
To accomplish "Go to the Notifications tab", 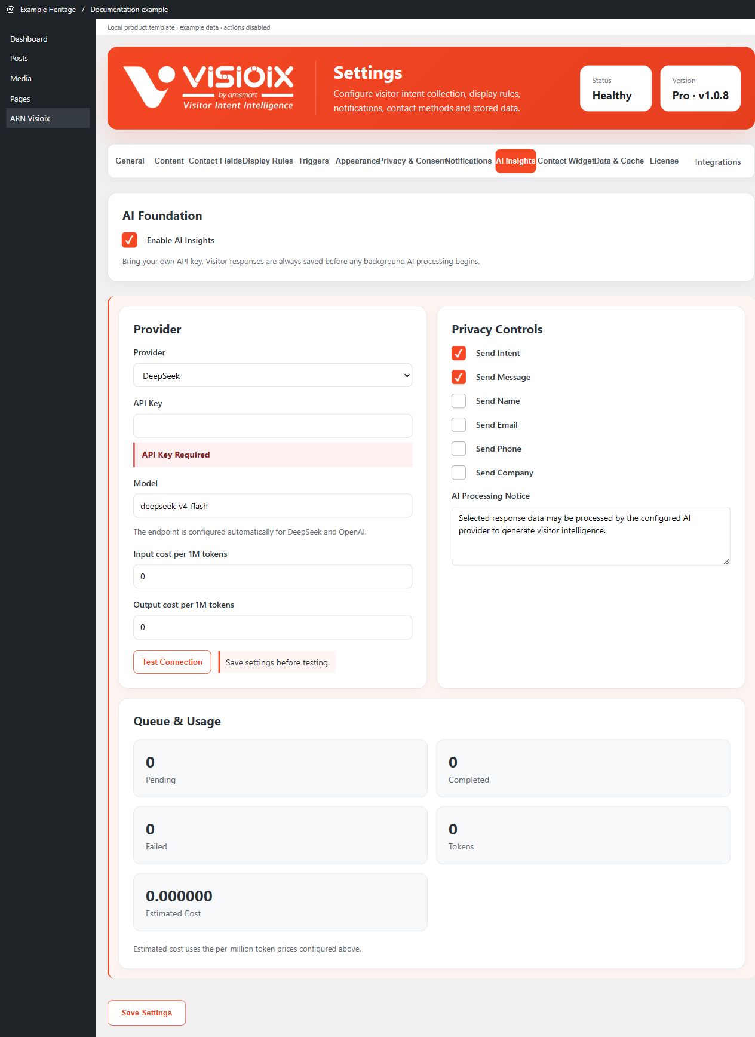I will pos(468,161).
